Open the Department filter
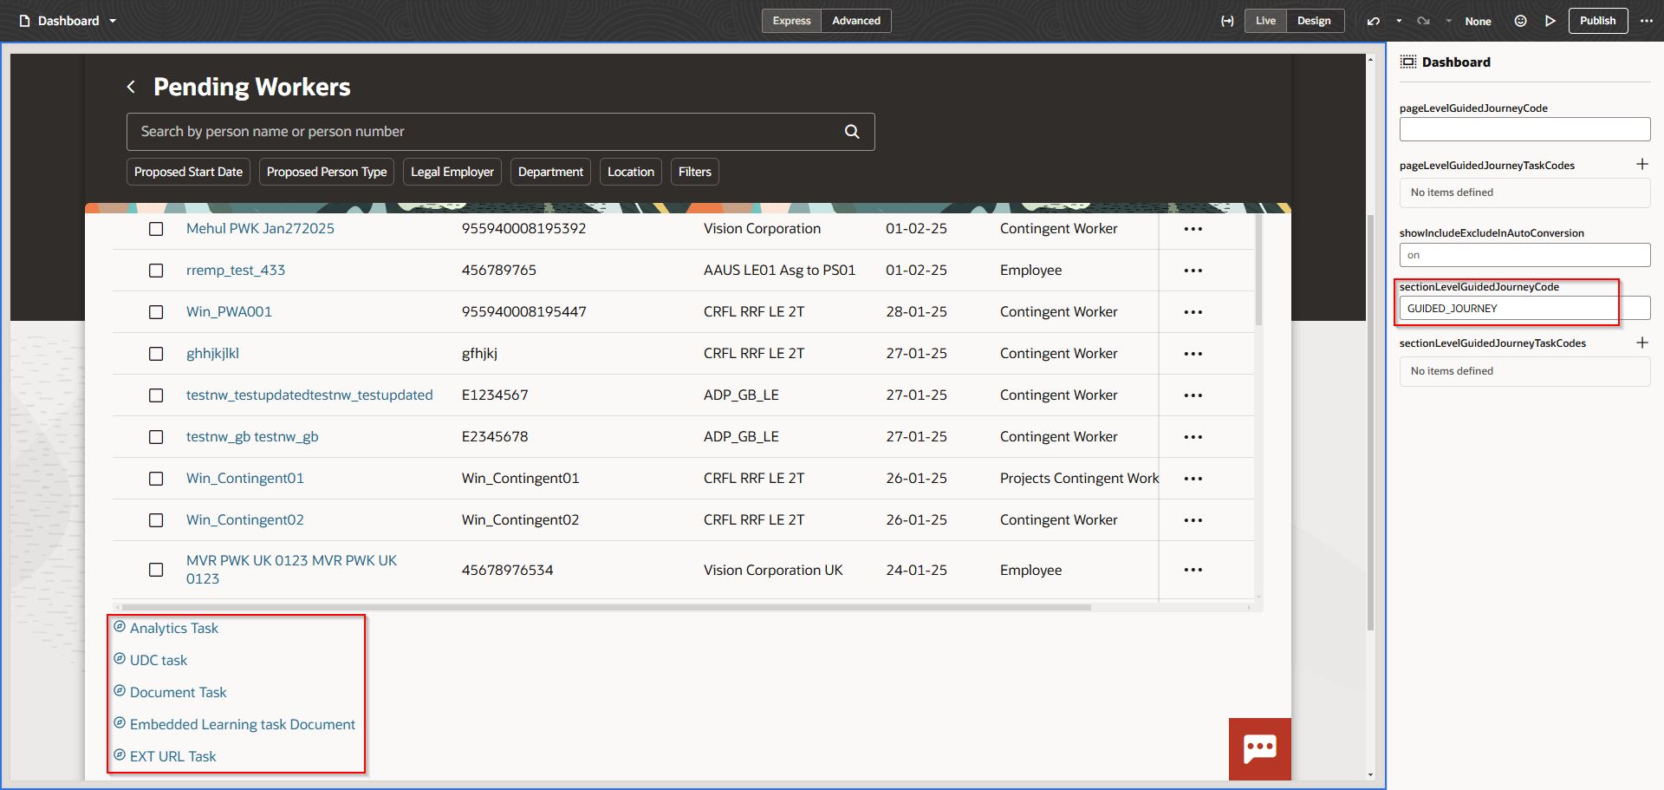Image resolution: width=1664 pixels, height=790 pixels. [550, 172]
